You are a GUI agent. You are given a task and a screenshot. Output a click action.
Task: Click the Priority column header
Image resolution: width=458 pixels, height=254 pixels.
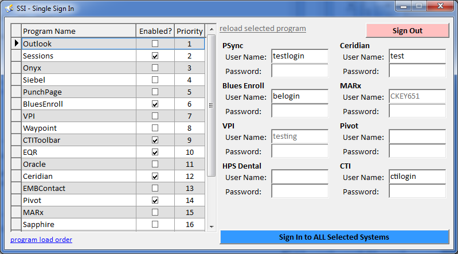click(190, 31)
